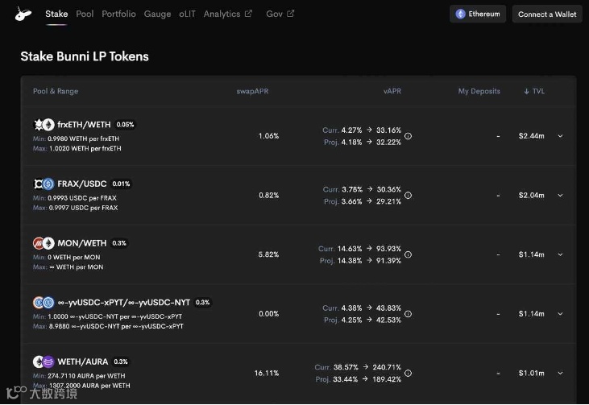Open the Pool tab
The image size is (589, 405).
pyautogui.click(x=85, y=14)
